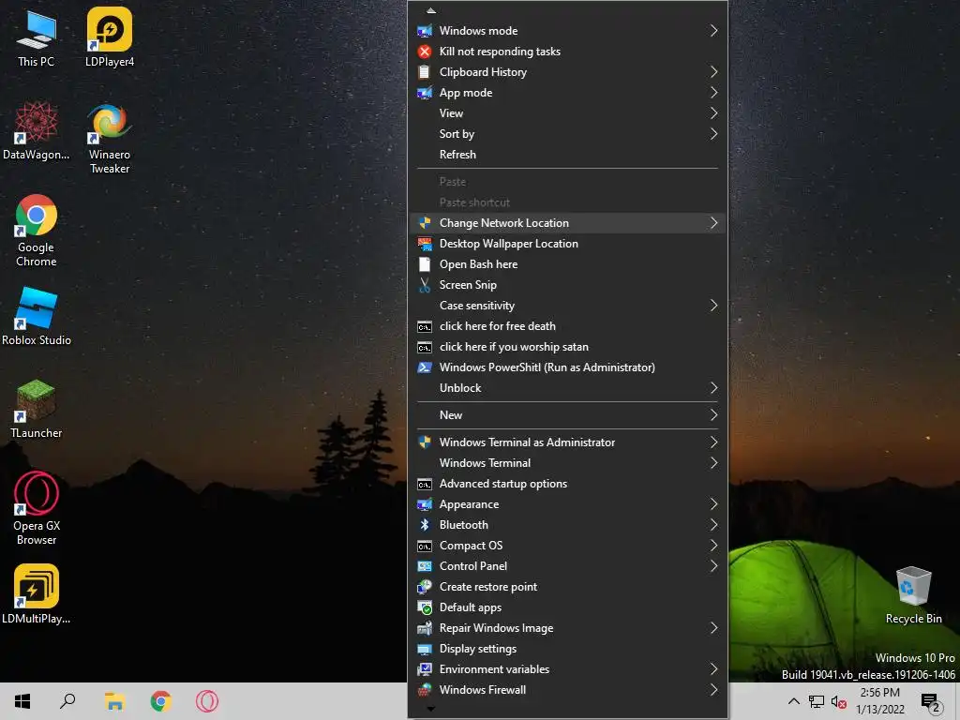The height and width of the screenshot is (720, 960).
Task: Show hidden tray icons arrow
Action: point(793,701)
